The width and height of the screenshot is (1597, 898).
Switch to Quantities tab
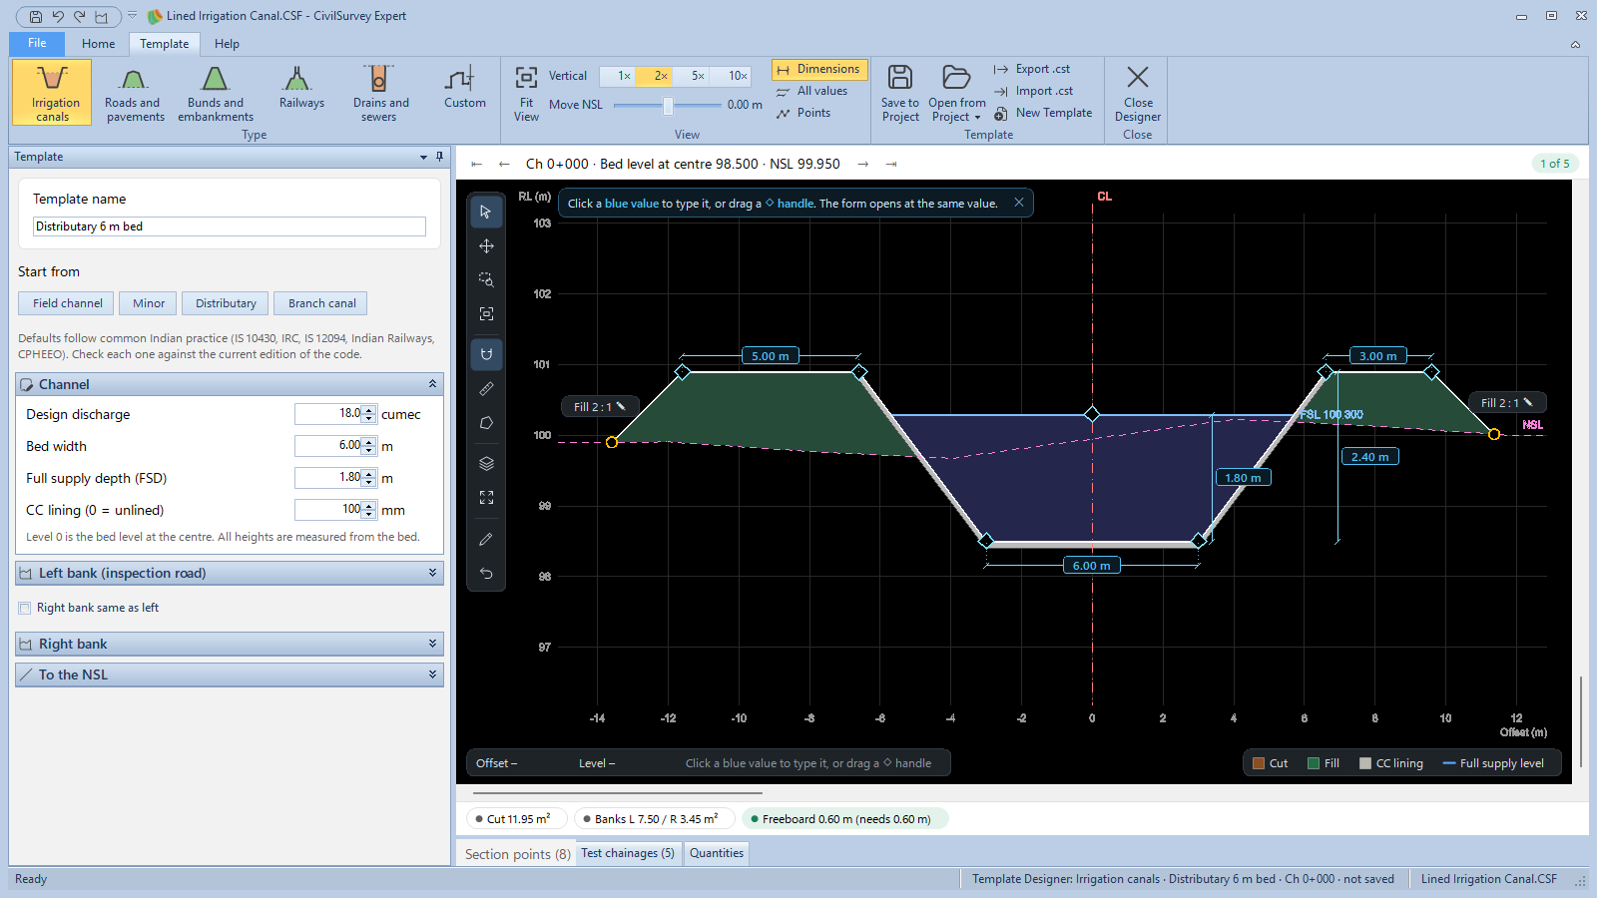tap(717, 853)
